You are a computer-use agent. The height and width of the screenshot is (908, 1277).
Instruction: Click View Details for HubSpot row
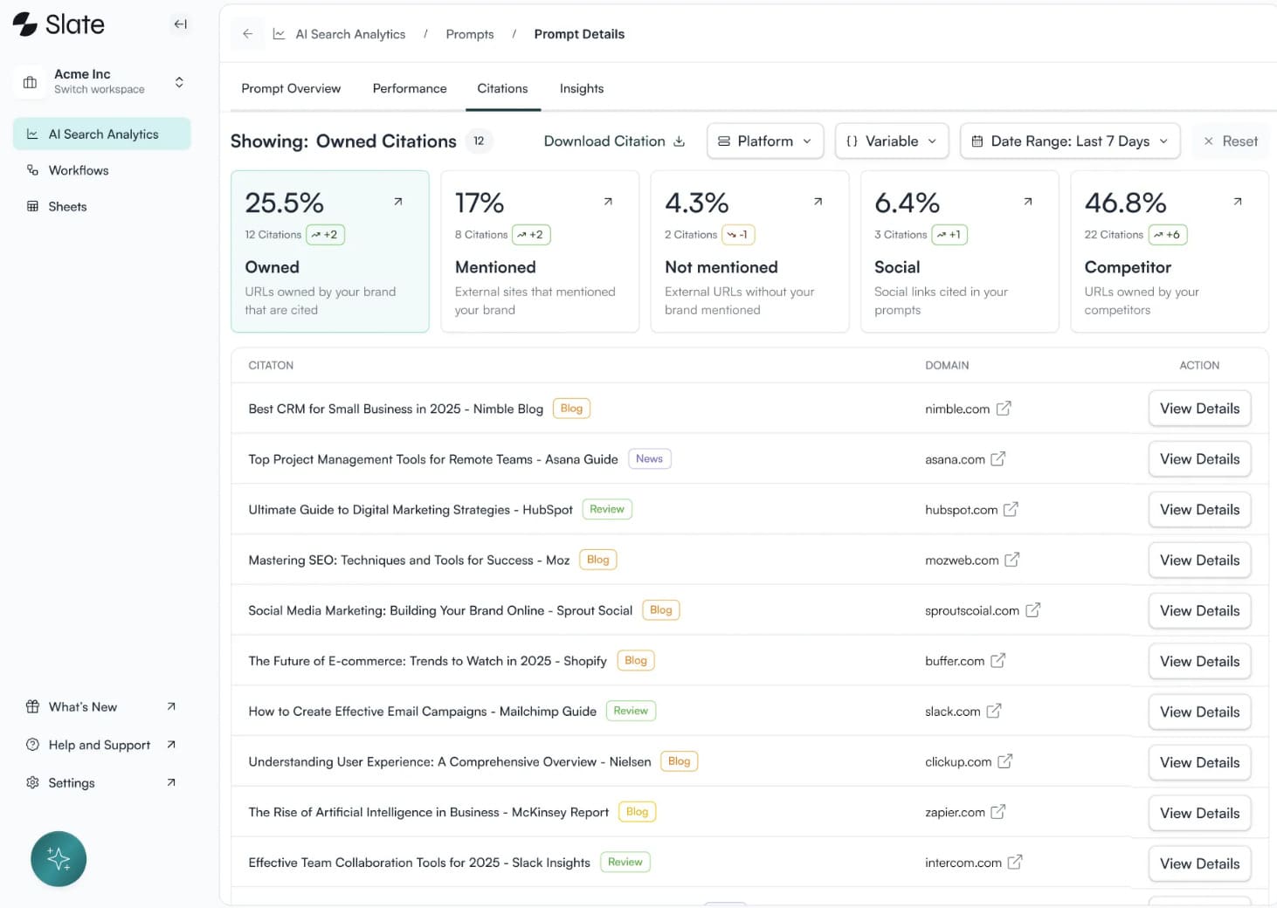[x=1199, y=510]
